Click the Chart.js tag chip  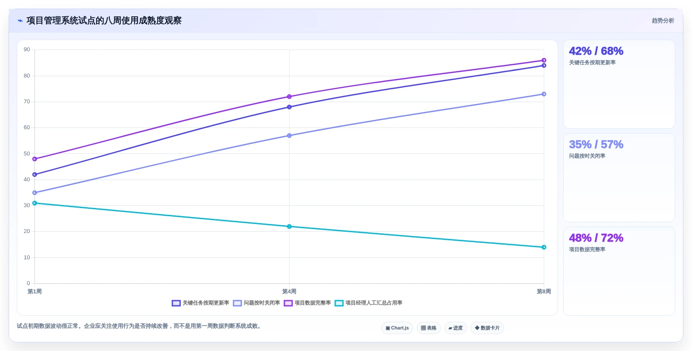pyautogui.click(x=397, y=328)
